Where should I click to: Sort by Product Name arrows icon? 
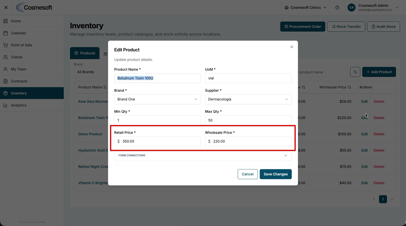[x=105, y=87]
